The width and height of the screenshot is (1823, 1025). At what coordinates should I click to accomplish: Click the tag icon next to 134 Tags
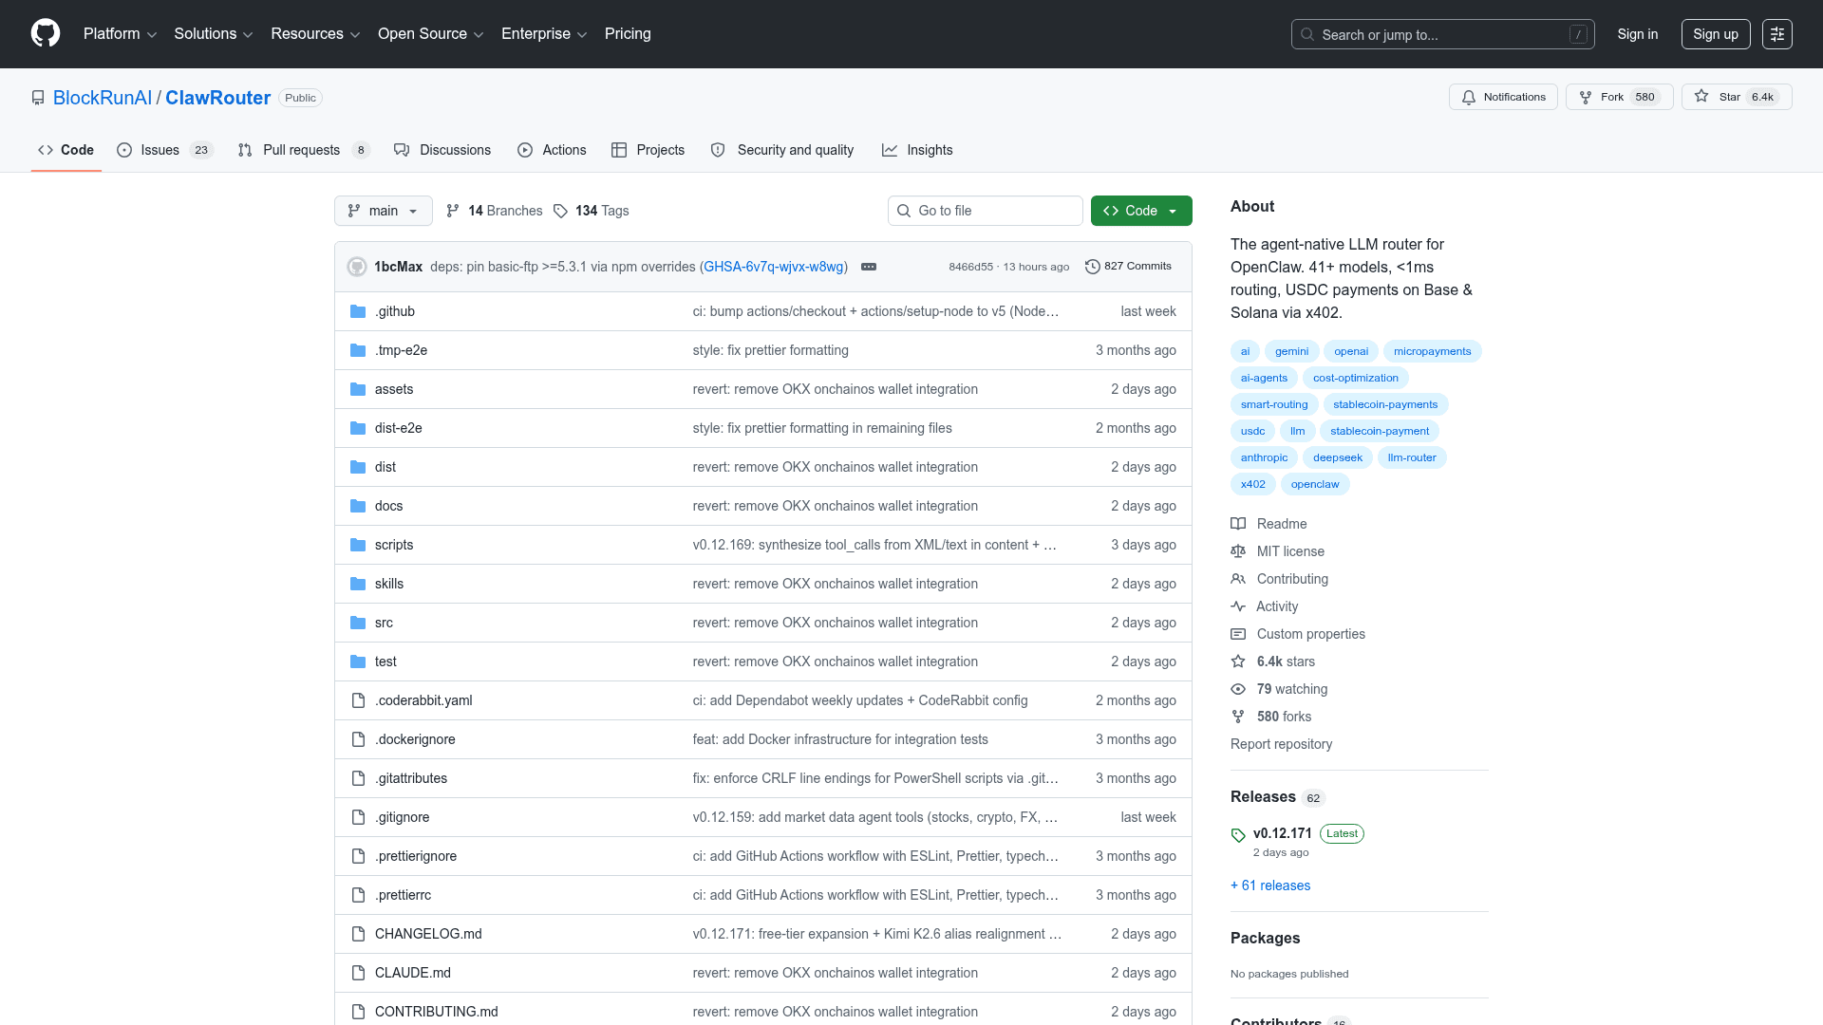[561, 211]
